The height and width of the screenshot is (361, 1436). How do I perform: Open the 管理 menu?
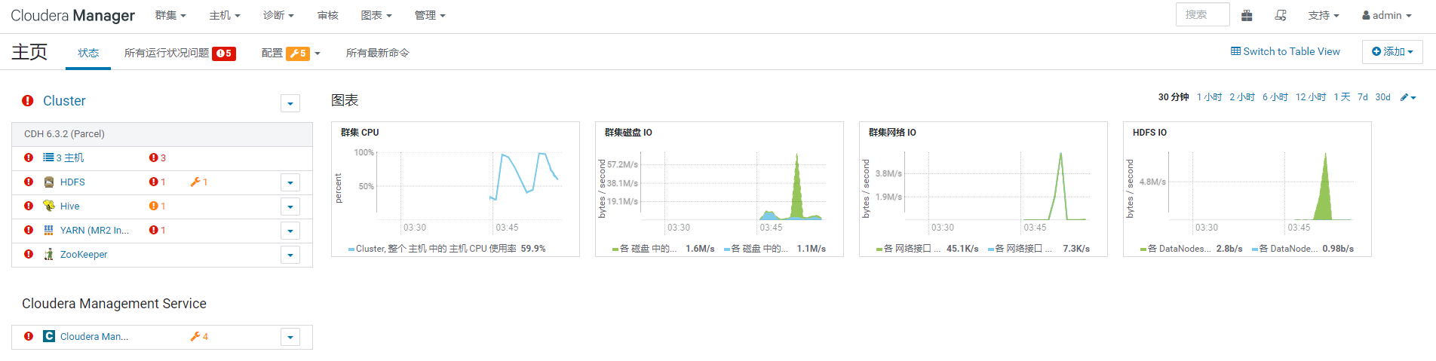430,15
